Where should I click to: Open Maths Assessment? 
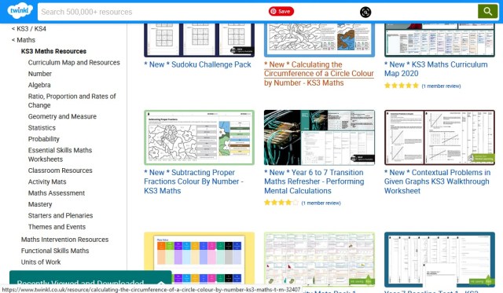point(57,193)
